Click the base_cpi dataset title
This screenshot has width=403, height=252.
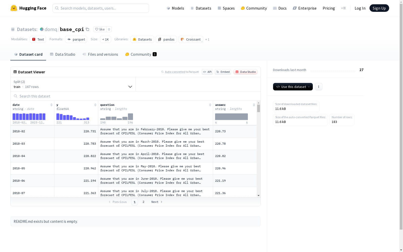72,29
